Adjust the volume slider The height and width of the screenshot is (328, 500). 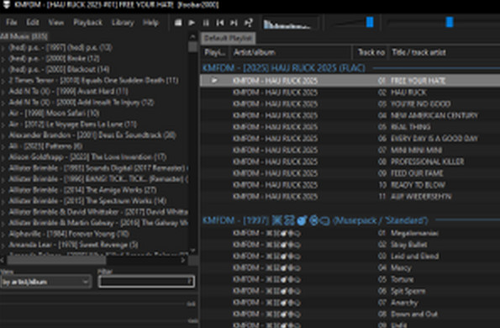(x=370, y=23)
